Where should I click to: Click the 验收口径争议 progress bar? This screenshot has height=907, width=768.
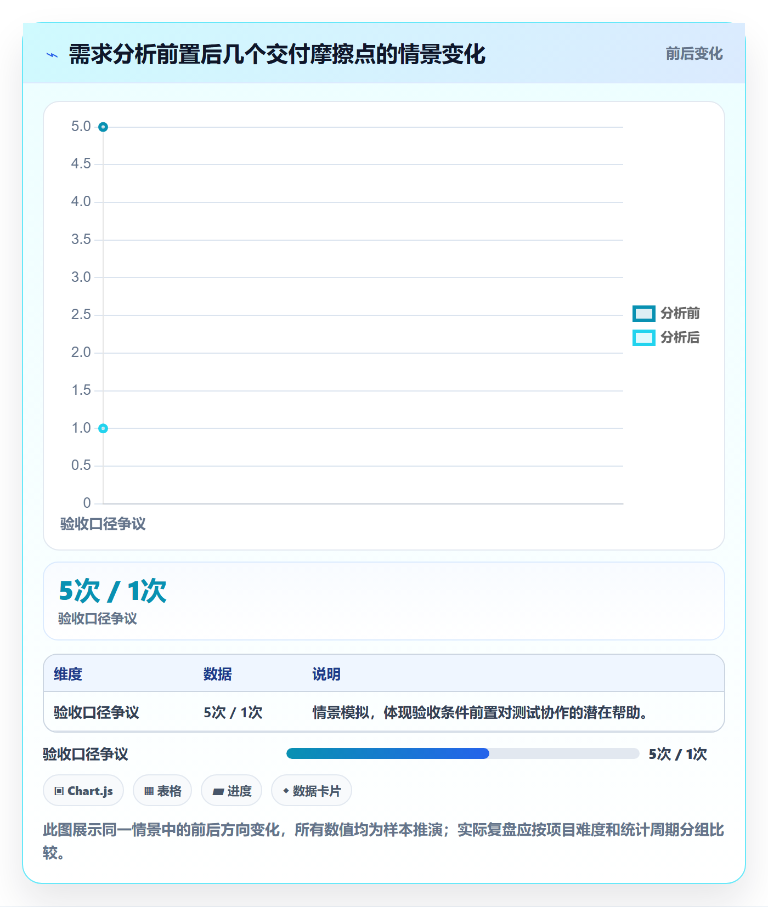pos(462,753)
